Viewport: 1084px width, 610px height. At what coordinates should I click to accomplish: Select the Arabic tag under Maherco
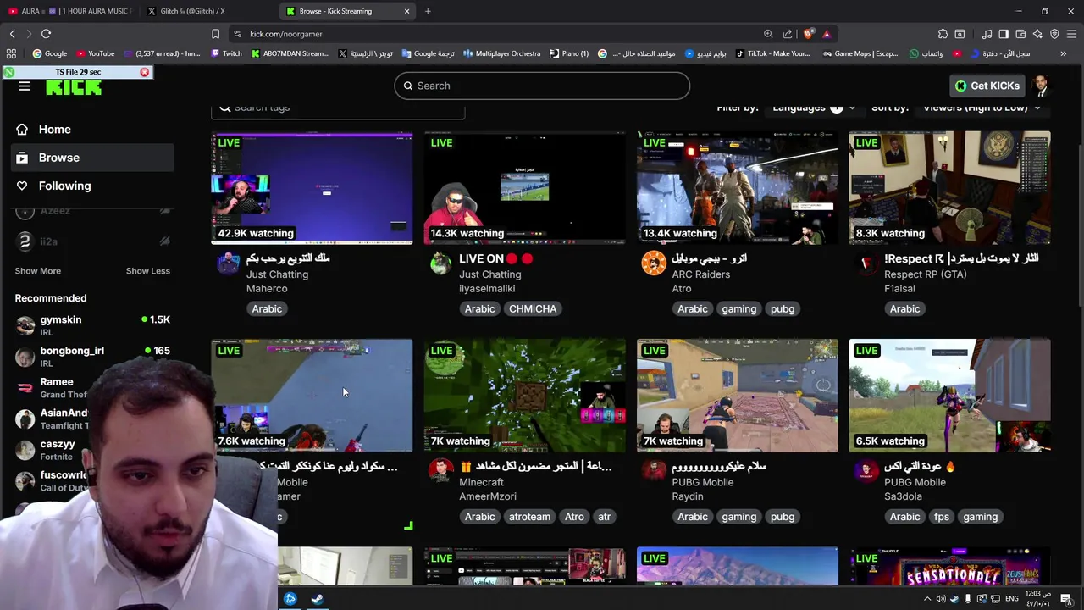[267, 309]
